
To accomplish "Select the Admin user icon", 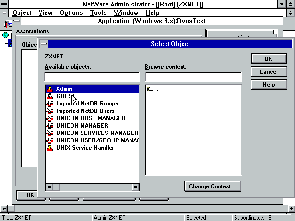I will pyautogui.click(x=50, y=89).
